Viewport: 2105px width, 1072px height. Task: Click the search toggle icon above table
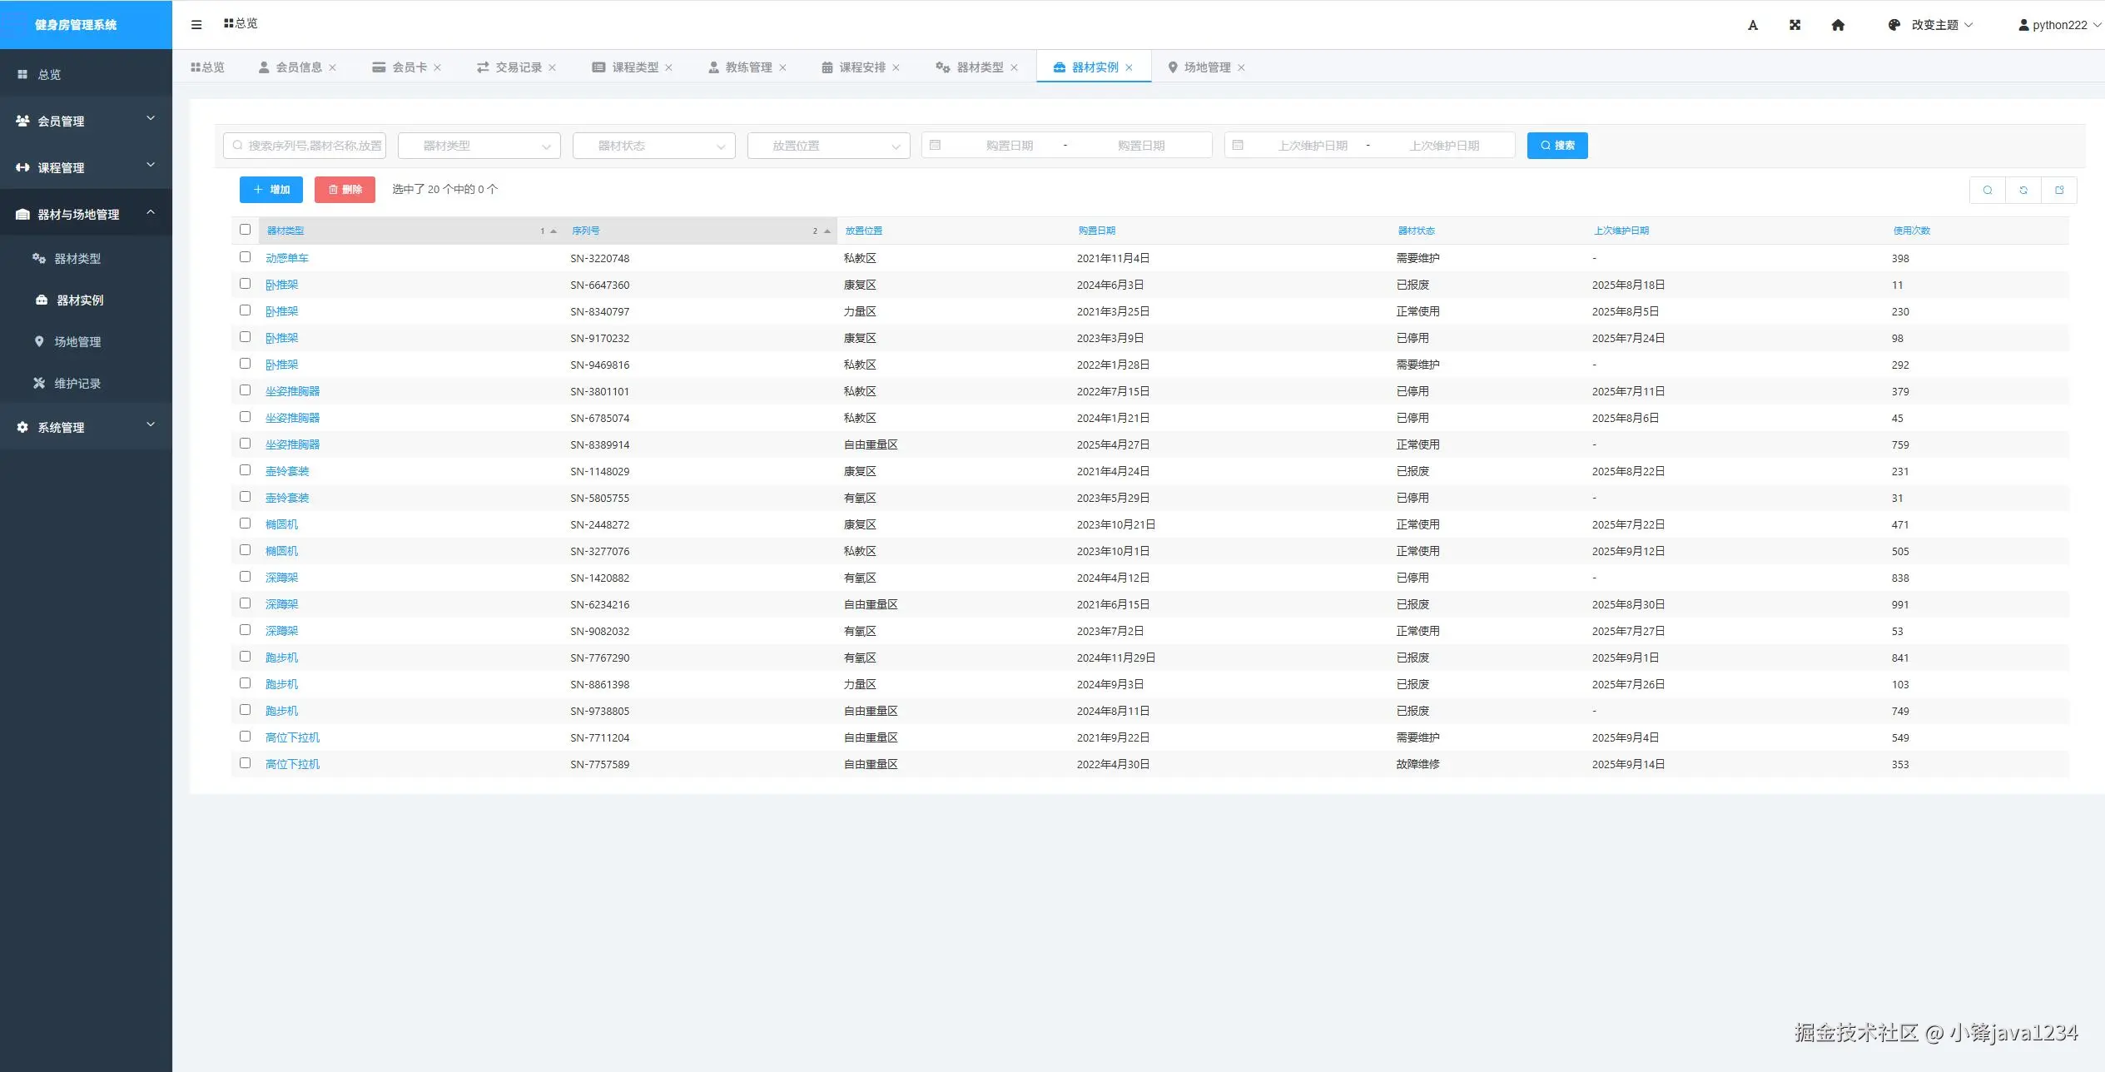pyautogui.click(x=1988, y=190)
